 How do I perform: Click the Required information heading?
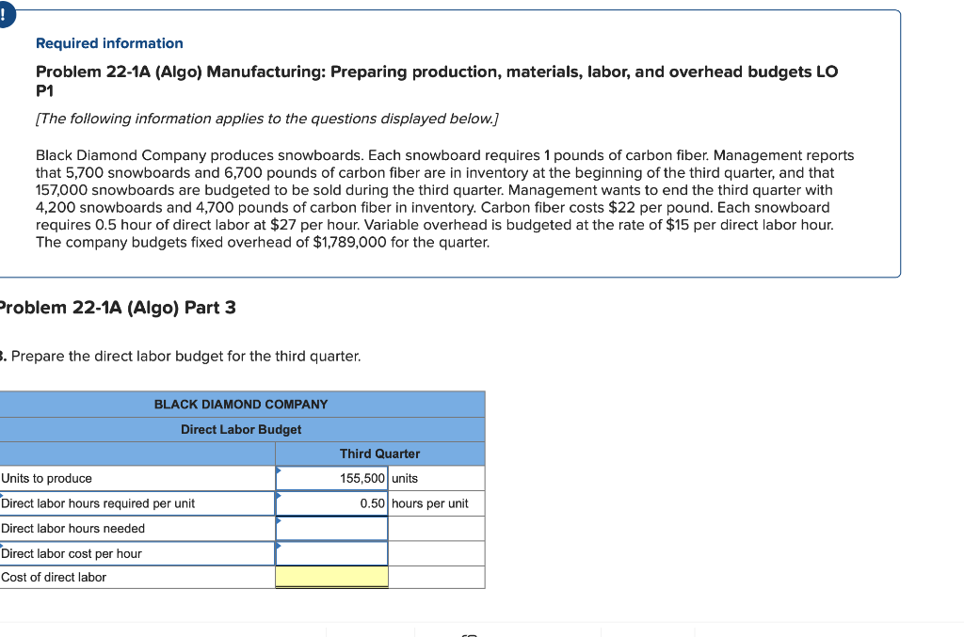(109, 43)
